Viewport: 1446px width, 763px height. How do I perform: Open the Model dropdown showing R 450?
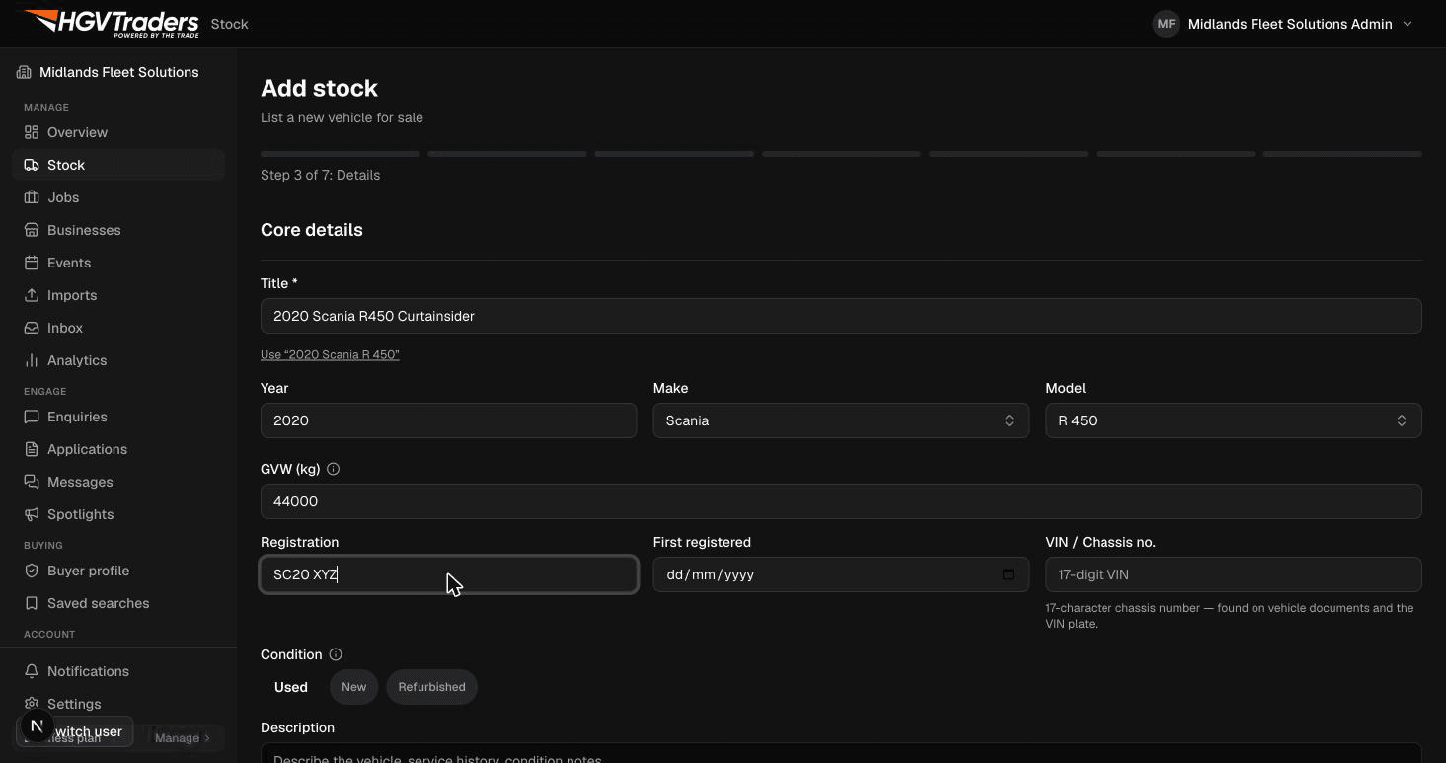[1234, 420]
